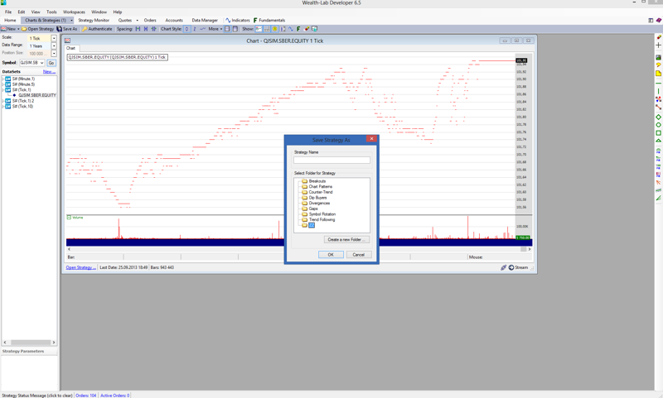Expand the S# (Minute,1) dataset
Viewport: 663px width, 398px height.
coord(3,79)
